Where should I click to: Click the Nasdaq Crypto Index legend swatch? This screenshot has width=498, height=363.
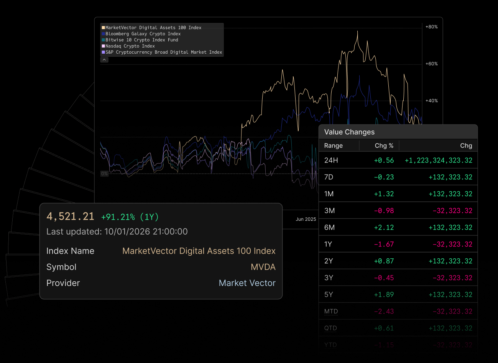pos(103,46)
